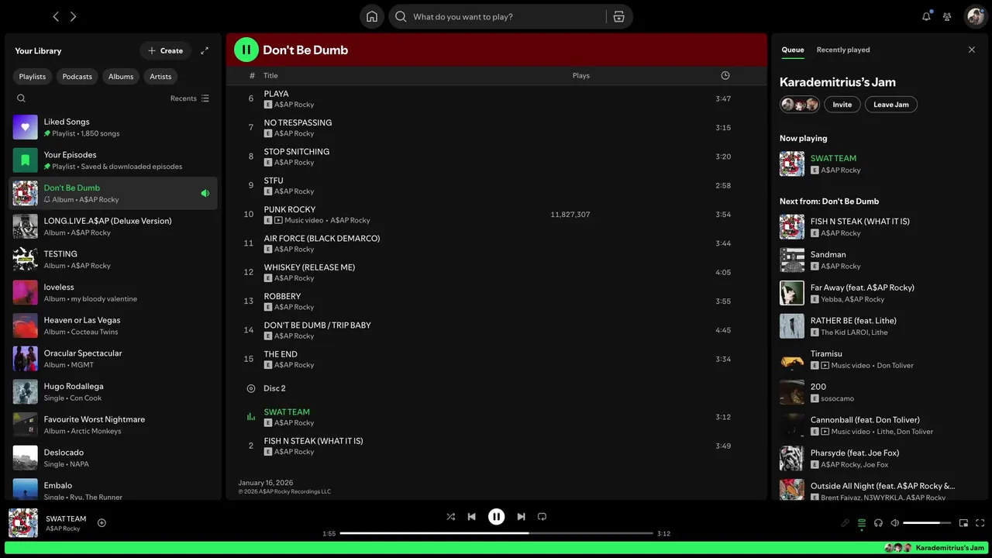
Task: Click the playing equalizer icon beside SWAT TEAM
Action: (x=251, y=417)
